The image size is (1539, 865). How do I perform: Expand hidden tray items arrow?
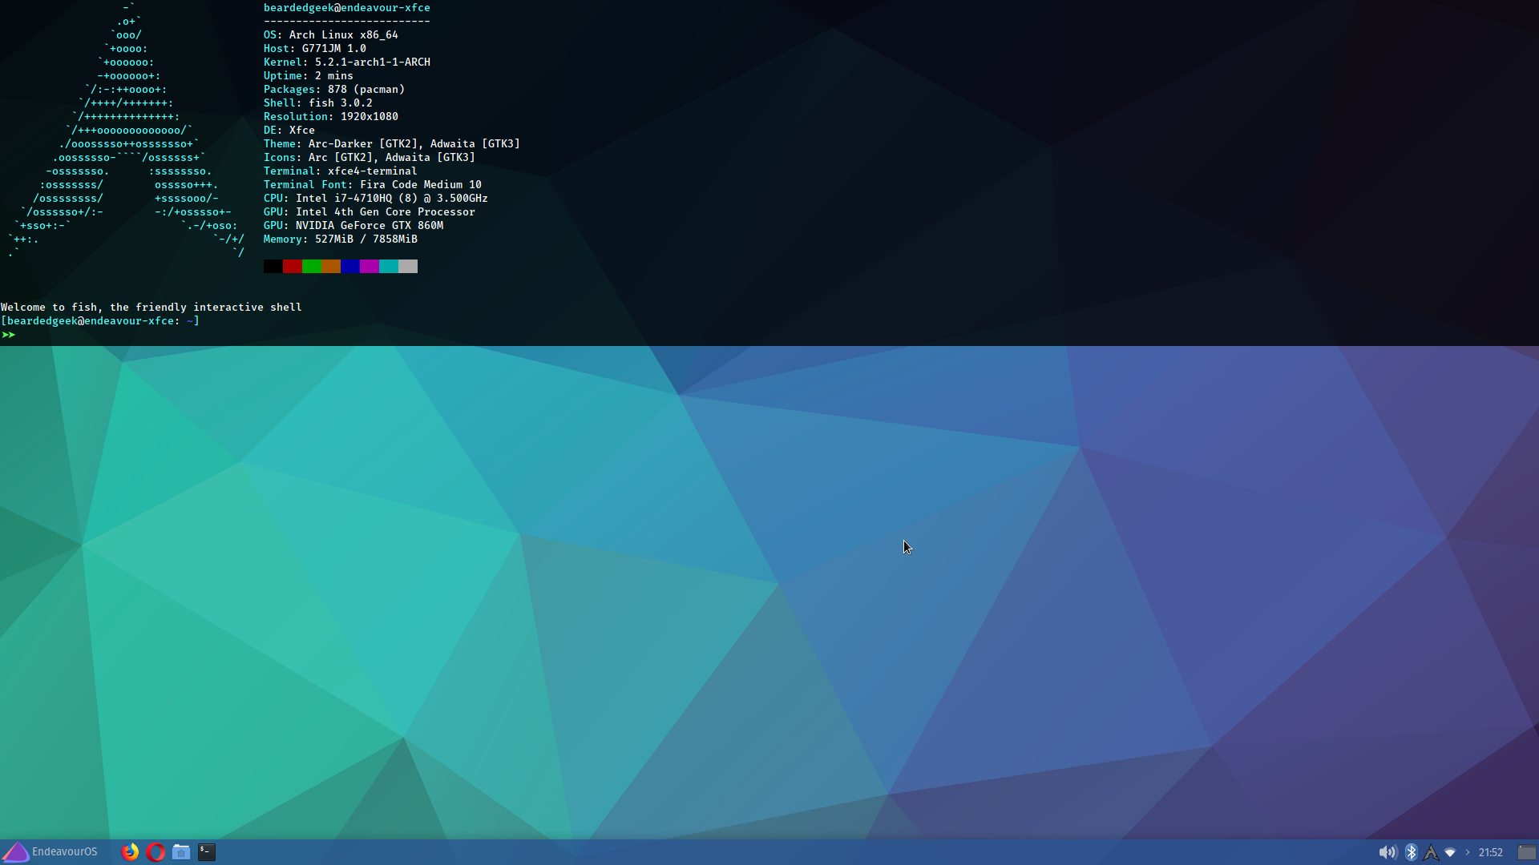coord(1468,852)
